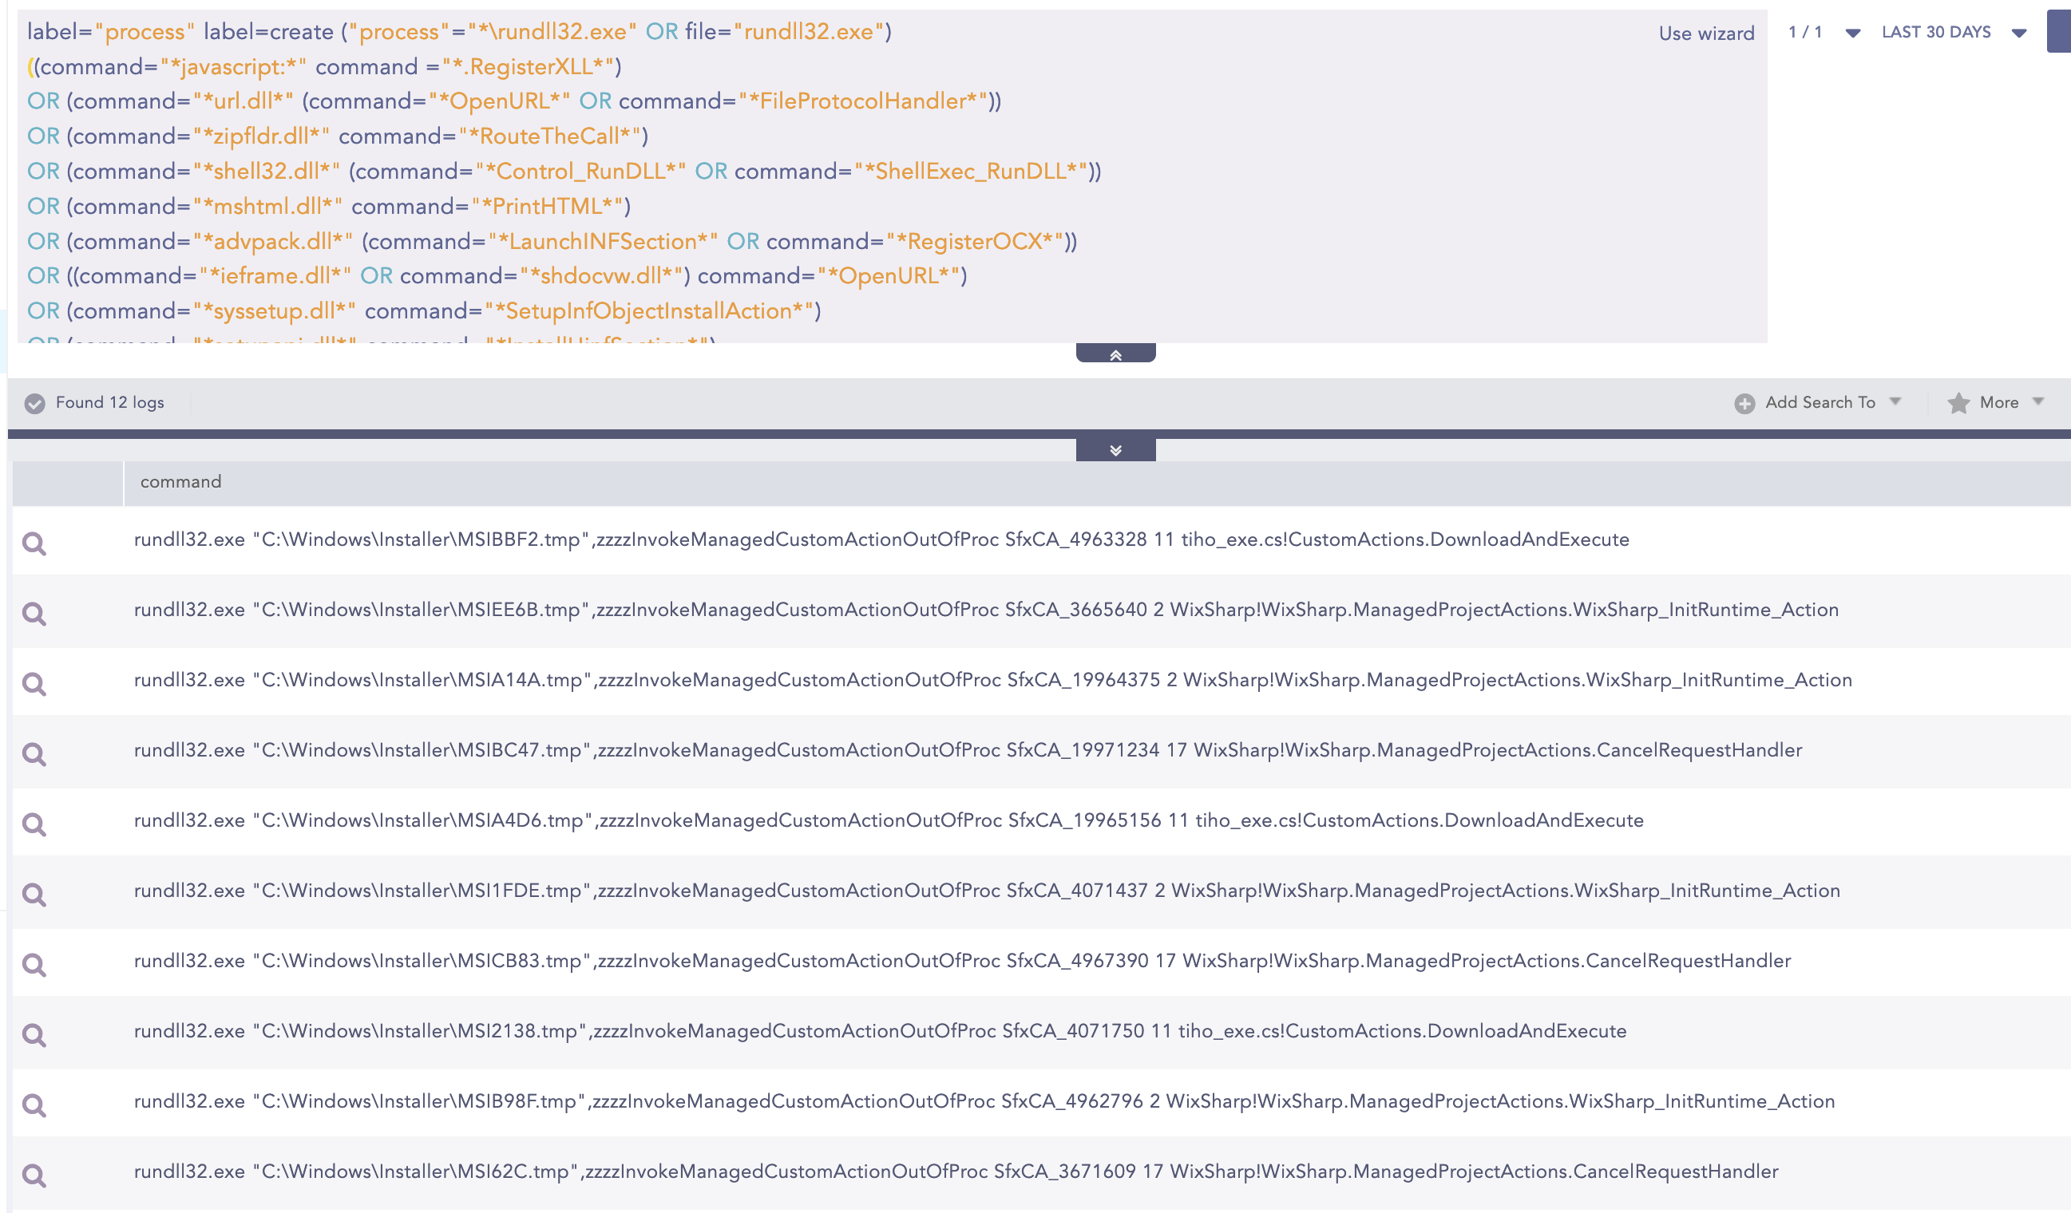Click the plus icon beside Add Search To
This screenshot has height=1213, width=2071.
click(x=1744, y=403)
